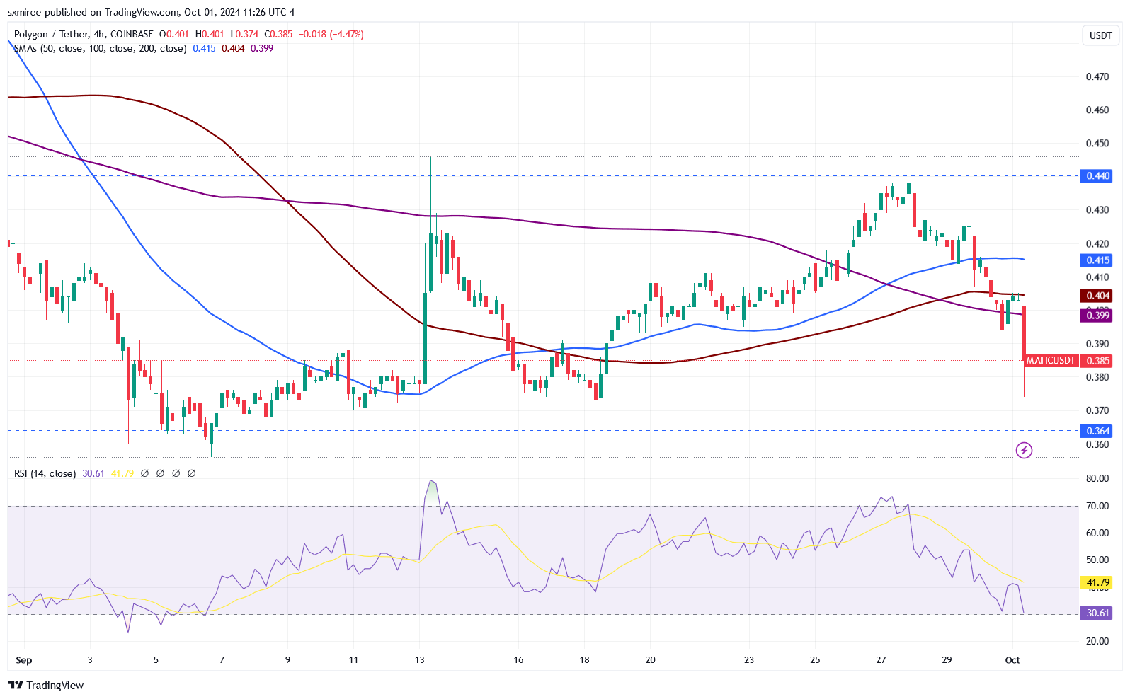Click the 0.399 SMA 200 price label
The image size is (1130, 699).
1097,316
